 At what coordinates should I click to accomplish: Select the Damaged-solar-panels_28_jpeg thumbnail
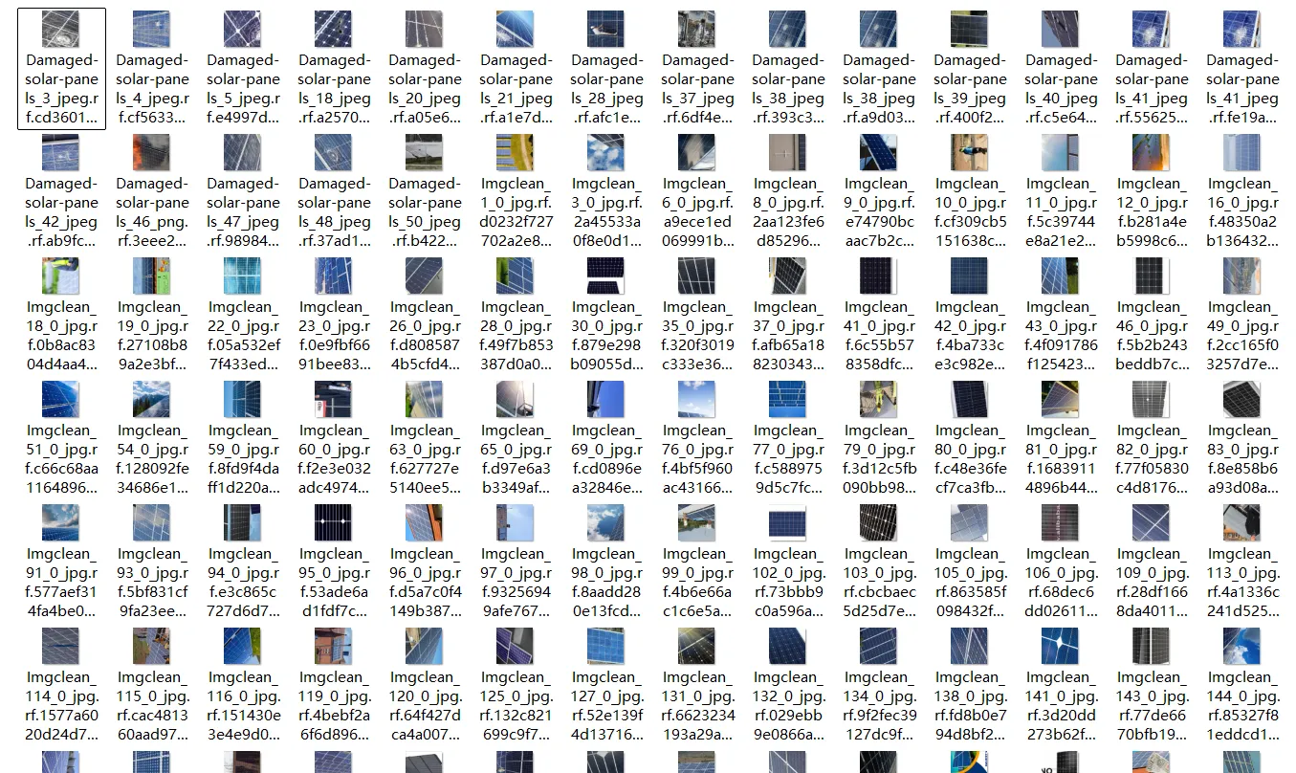tap(606, 30)
